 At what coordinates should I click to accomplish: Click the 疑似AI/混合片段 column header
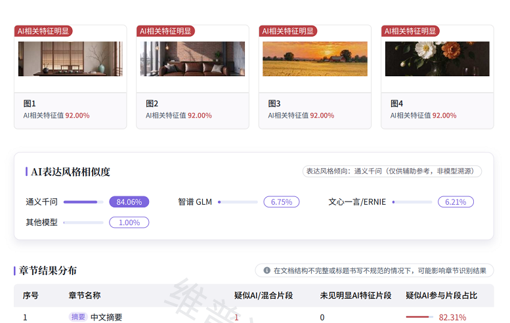tap(263, 295)
